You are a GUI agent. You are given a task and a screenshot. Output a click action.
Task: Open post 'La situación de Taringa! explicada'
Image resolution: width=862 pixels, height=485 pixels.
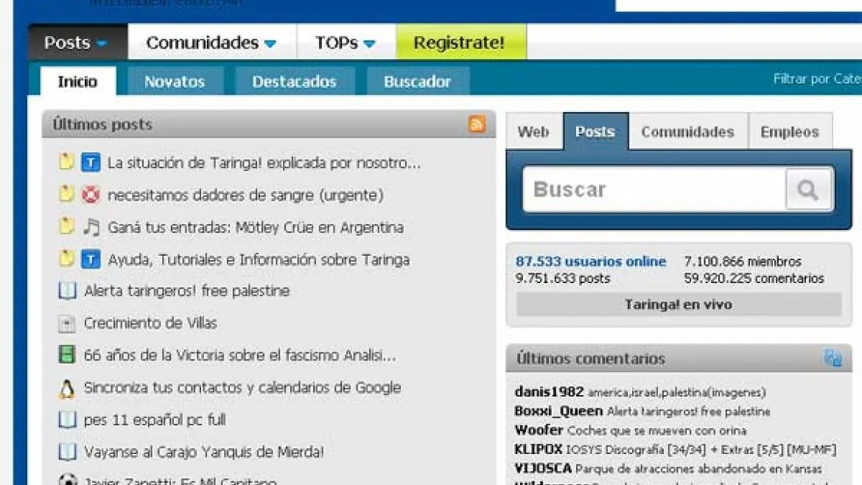pyautogui.click(x=264, y=163)
